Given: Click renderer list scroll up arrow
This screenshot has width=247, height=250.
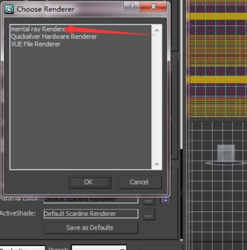Looking at the screenshot, I should tap(156, 30).
